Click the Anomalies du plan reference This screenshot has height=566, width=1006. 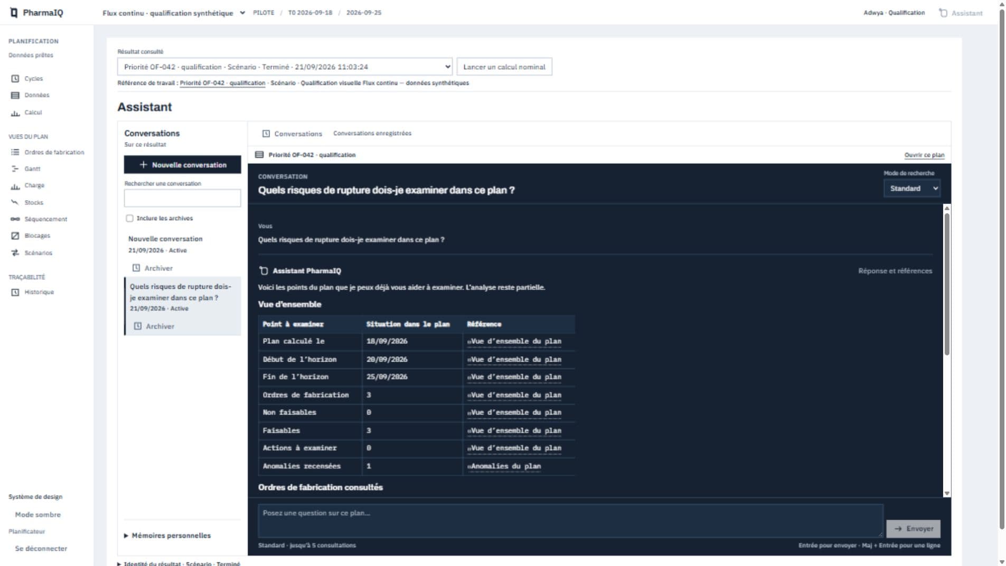504,466
